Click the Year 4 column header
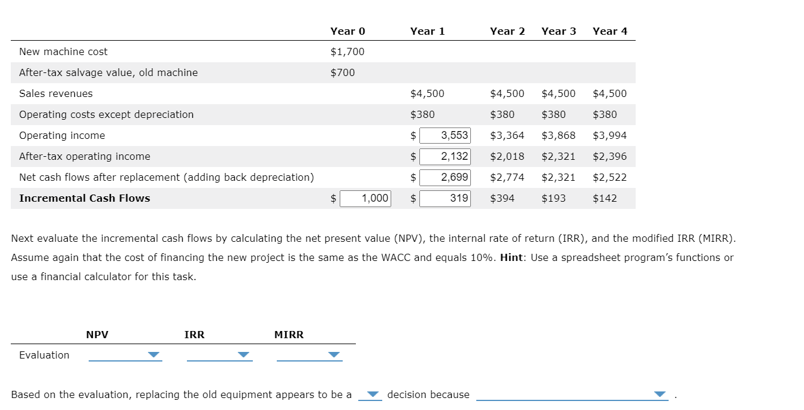804x410 pixels. pos(609,31)
